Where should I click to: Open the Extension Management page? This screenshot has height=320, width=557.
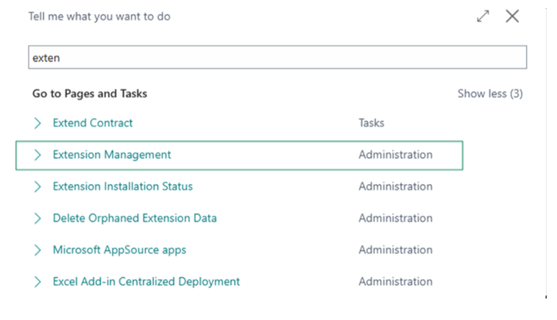112,155
